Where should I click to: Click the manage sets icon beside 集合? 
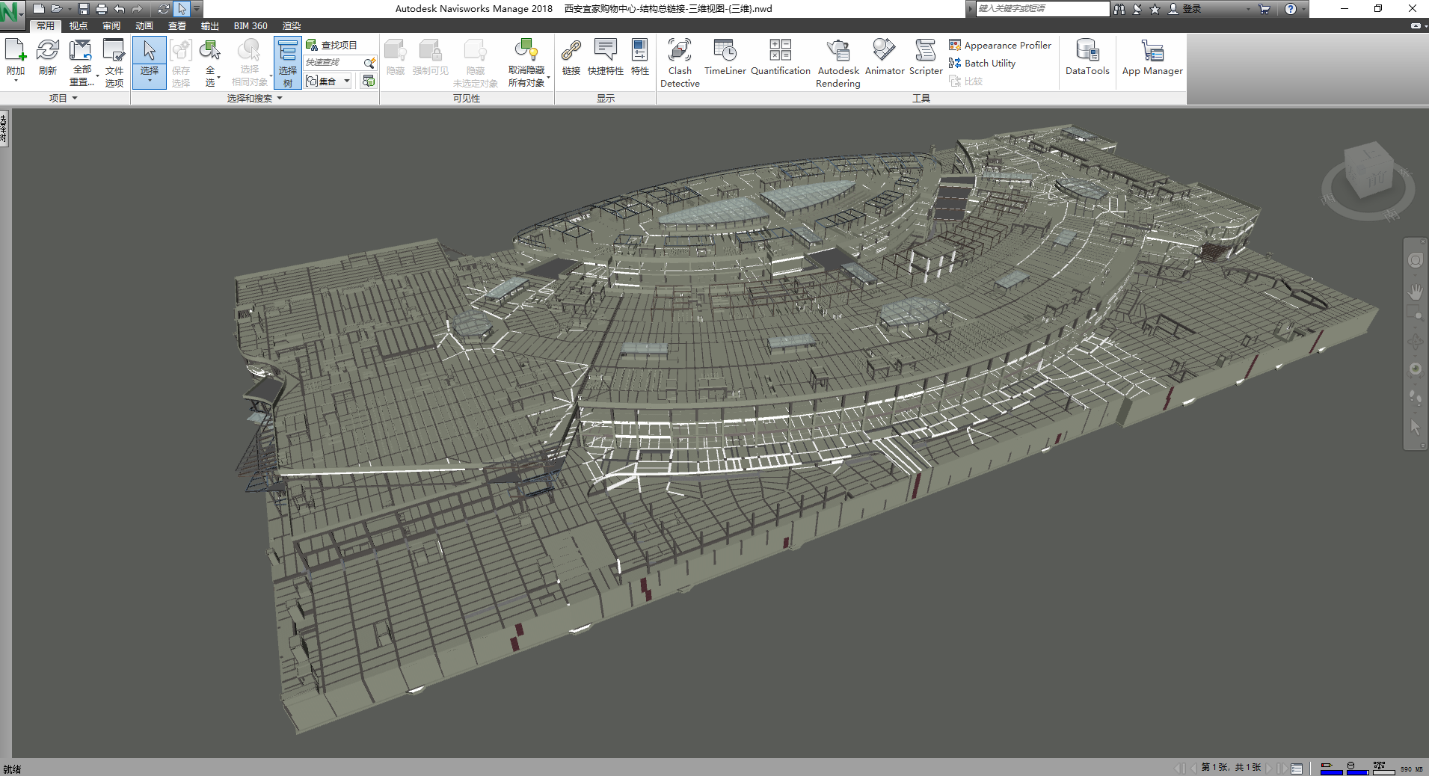(368, 81)
